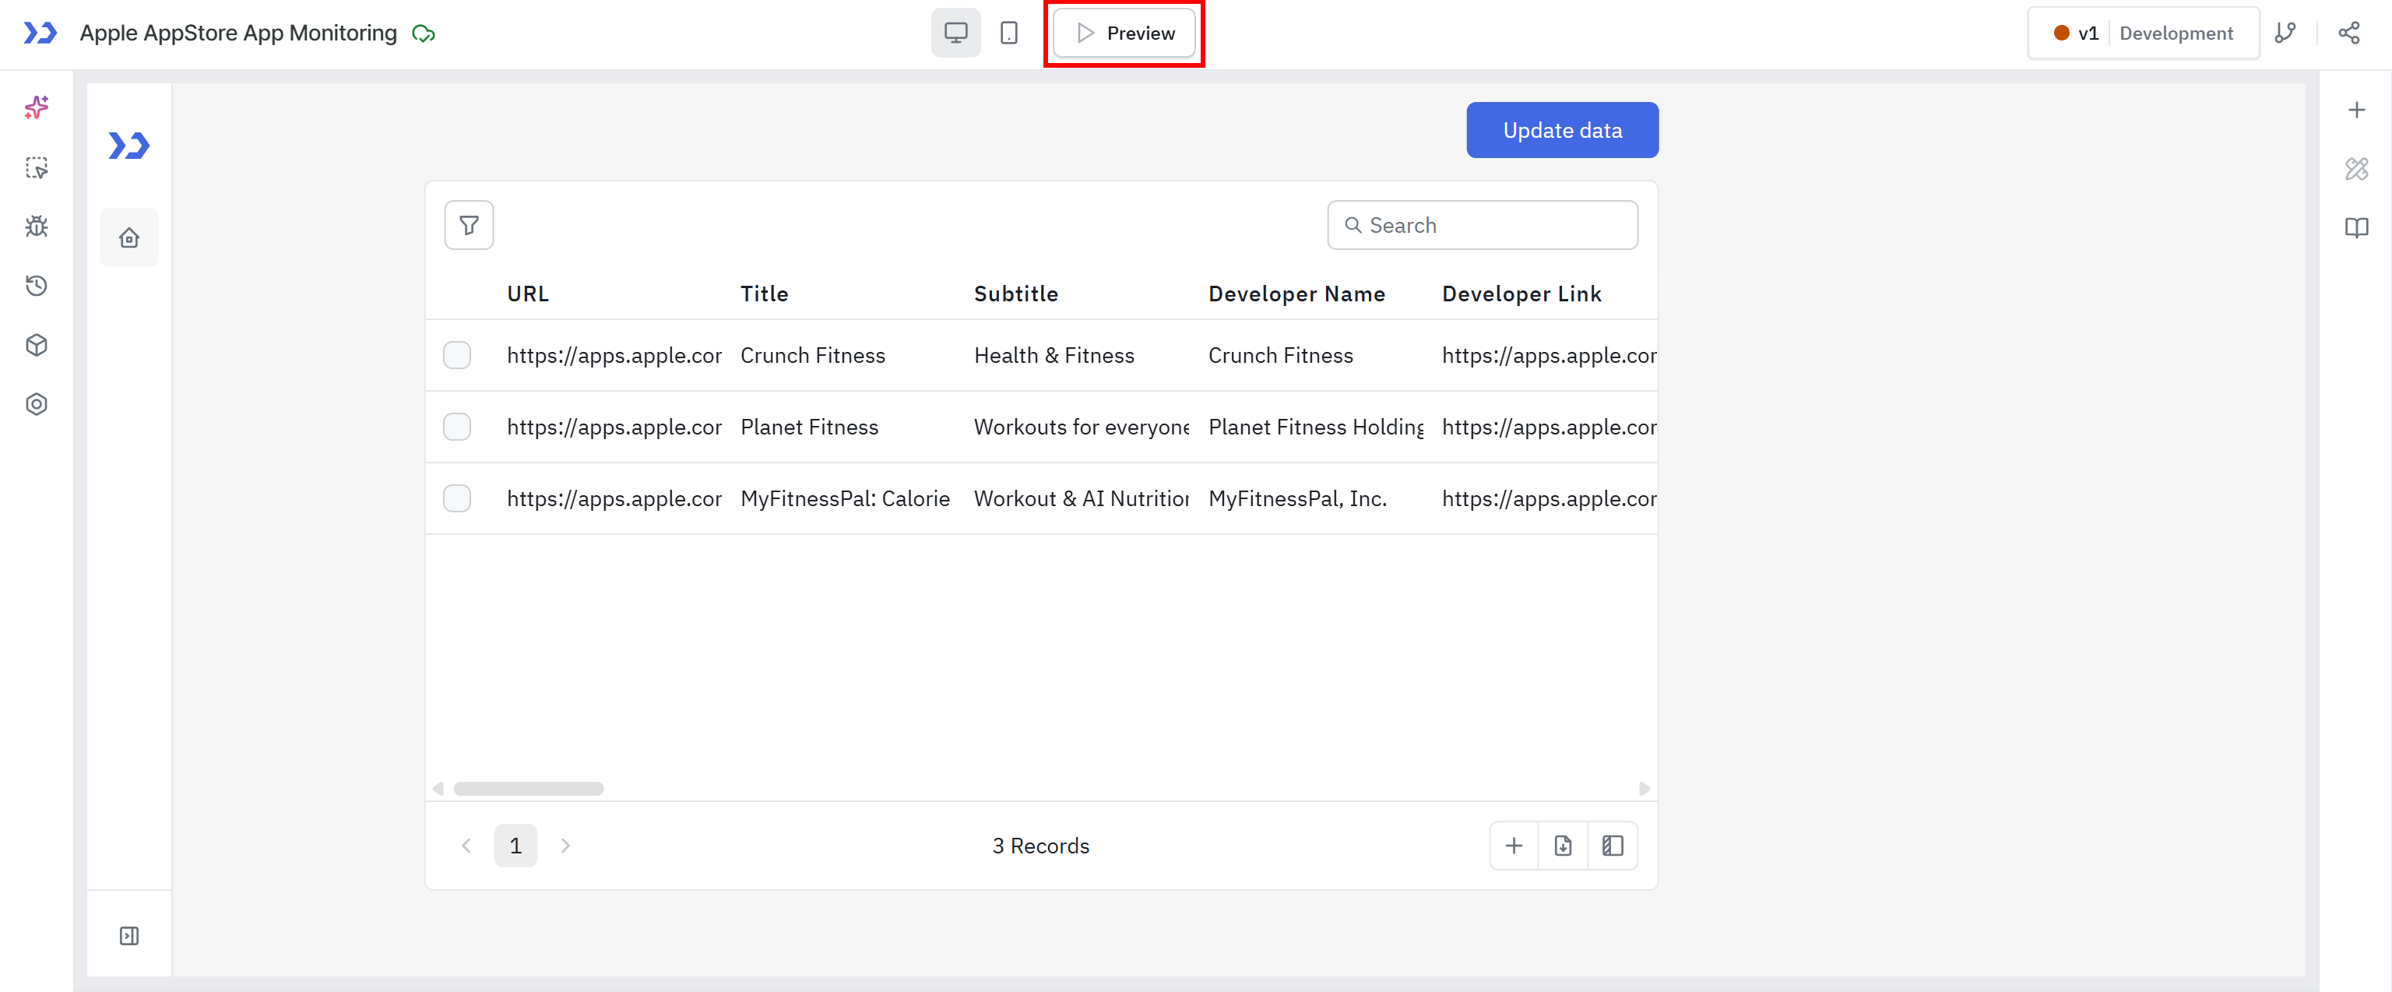
Task: Select the inspect element cursor tool
Action: [x=37, y=167]
